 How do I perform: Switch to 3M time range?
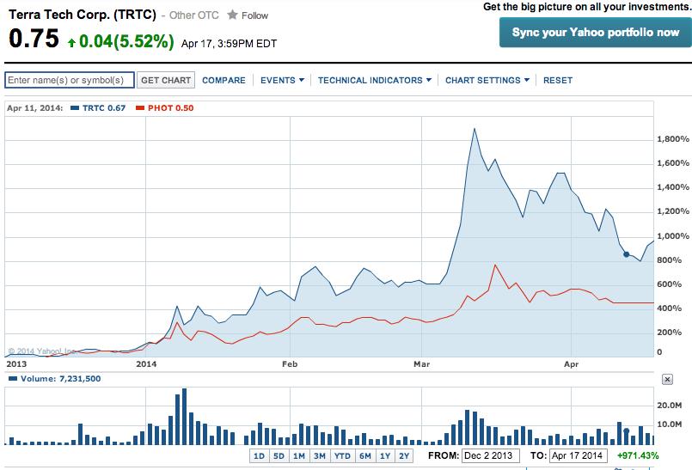point(320,456)
